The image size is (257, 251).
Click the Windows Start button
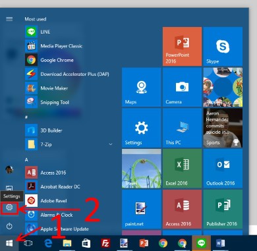pyautogui.click(x=9, y=243)
